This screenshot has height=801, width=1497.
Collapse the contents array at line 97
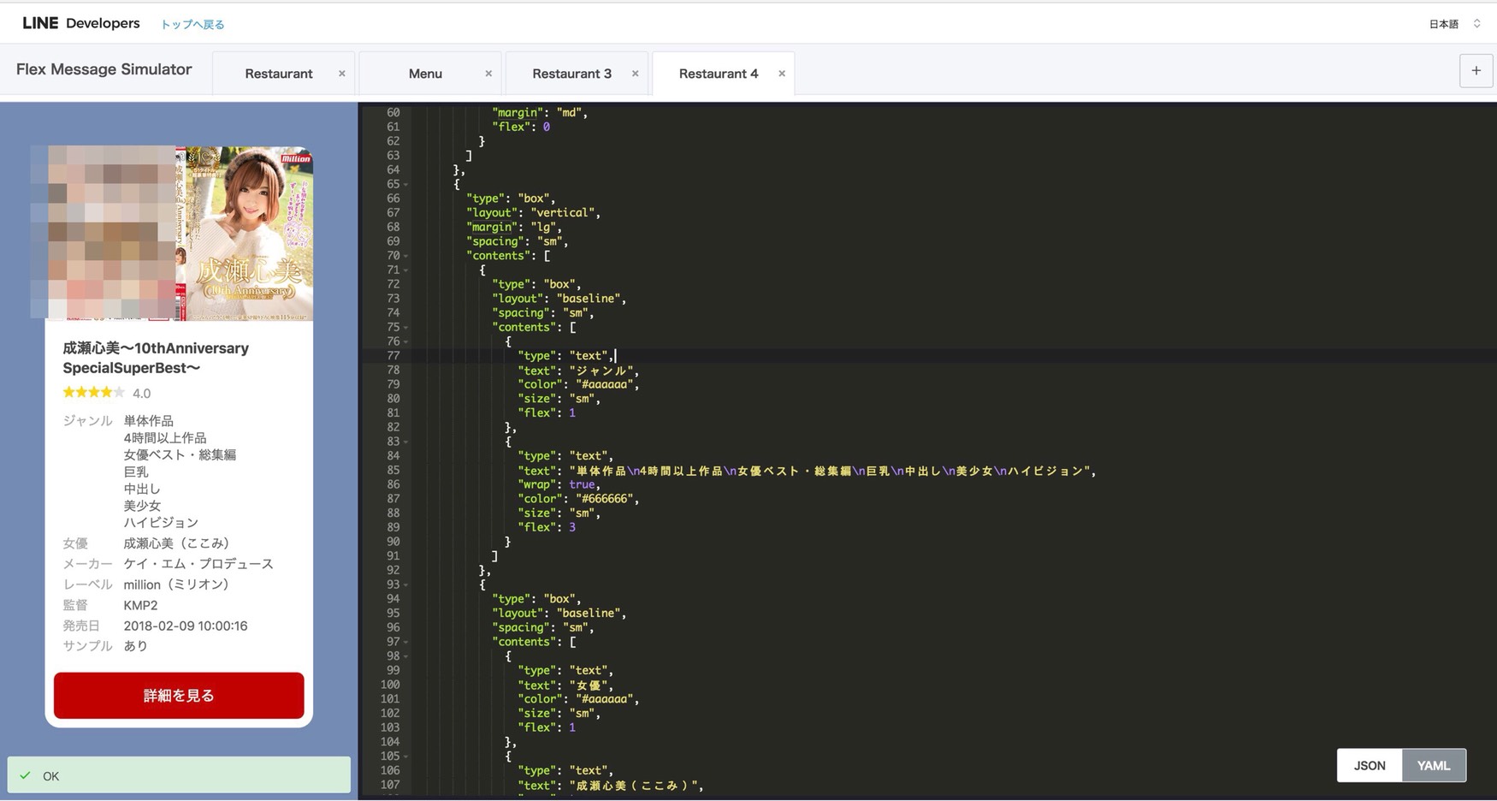click(x=405, y=642)
